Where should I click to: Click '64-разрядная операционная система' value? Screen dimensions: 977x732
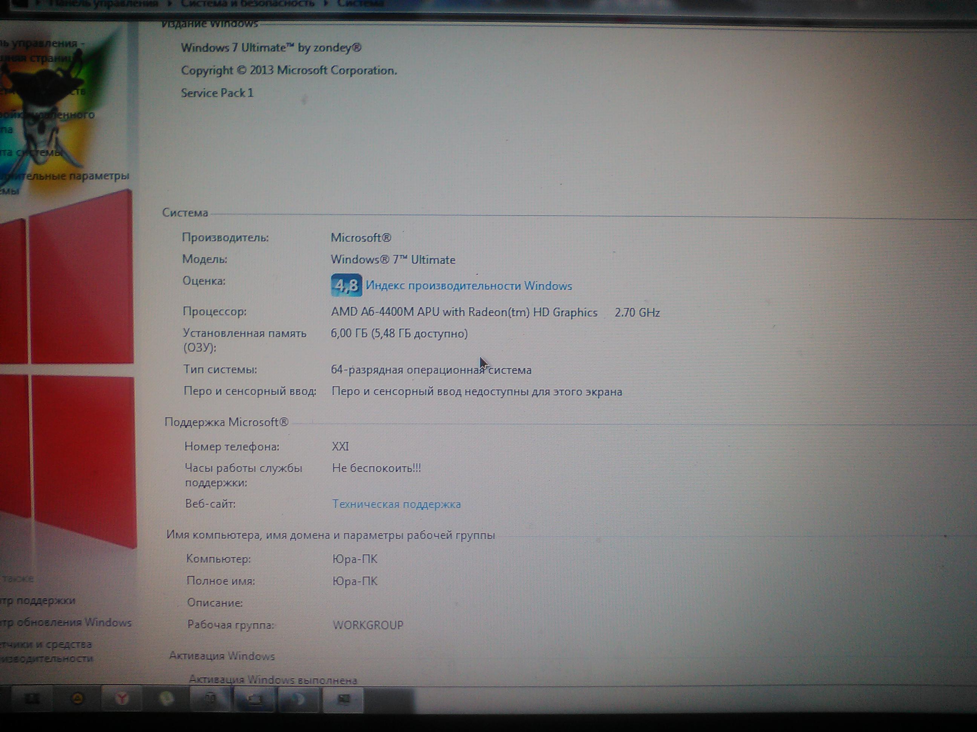coord(431,370)
